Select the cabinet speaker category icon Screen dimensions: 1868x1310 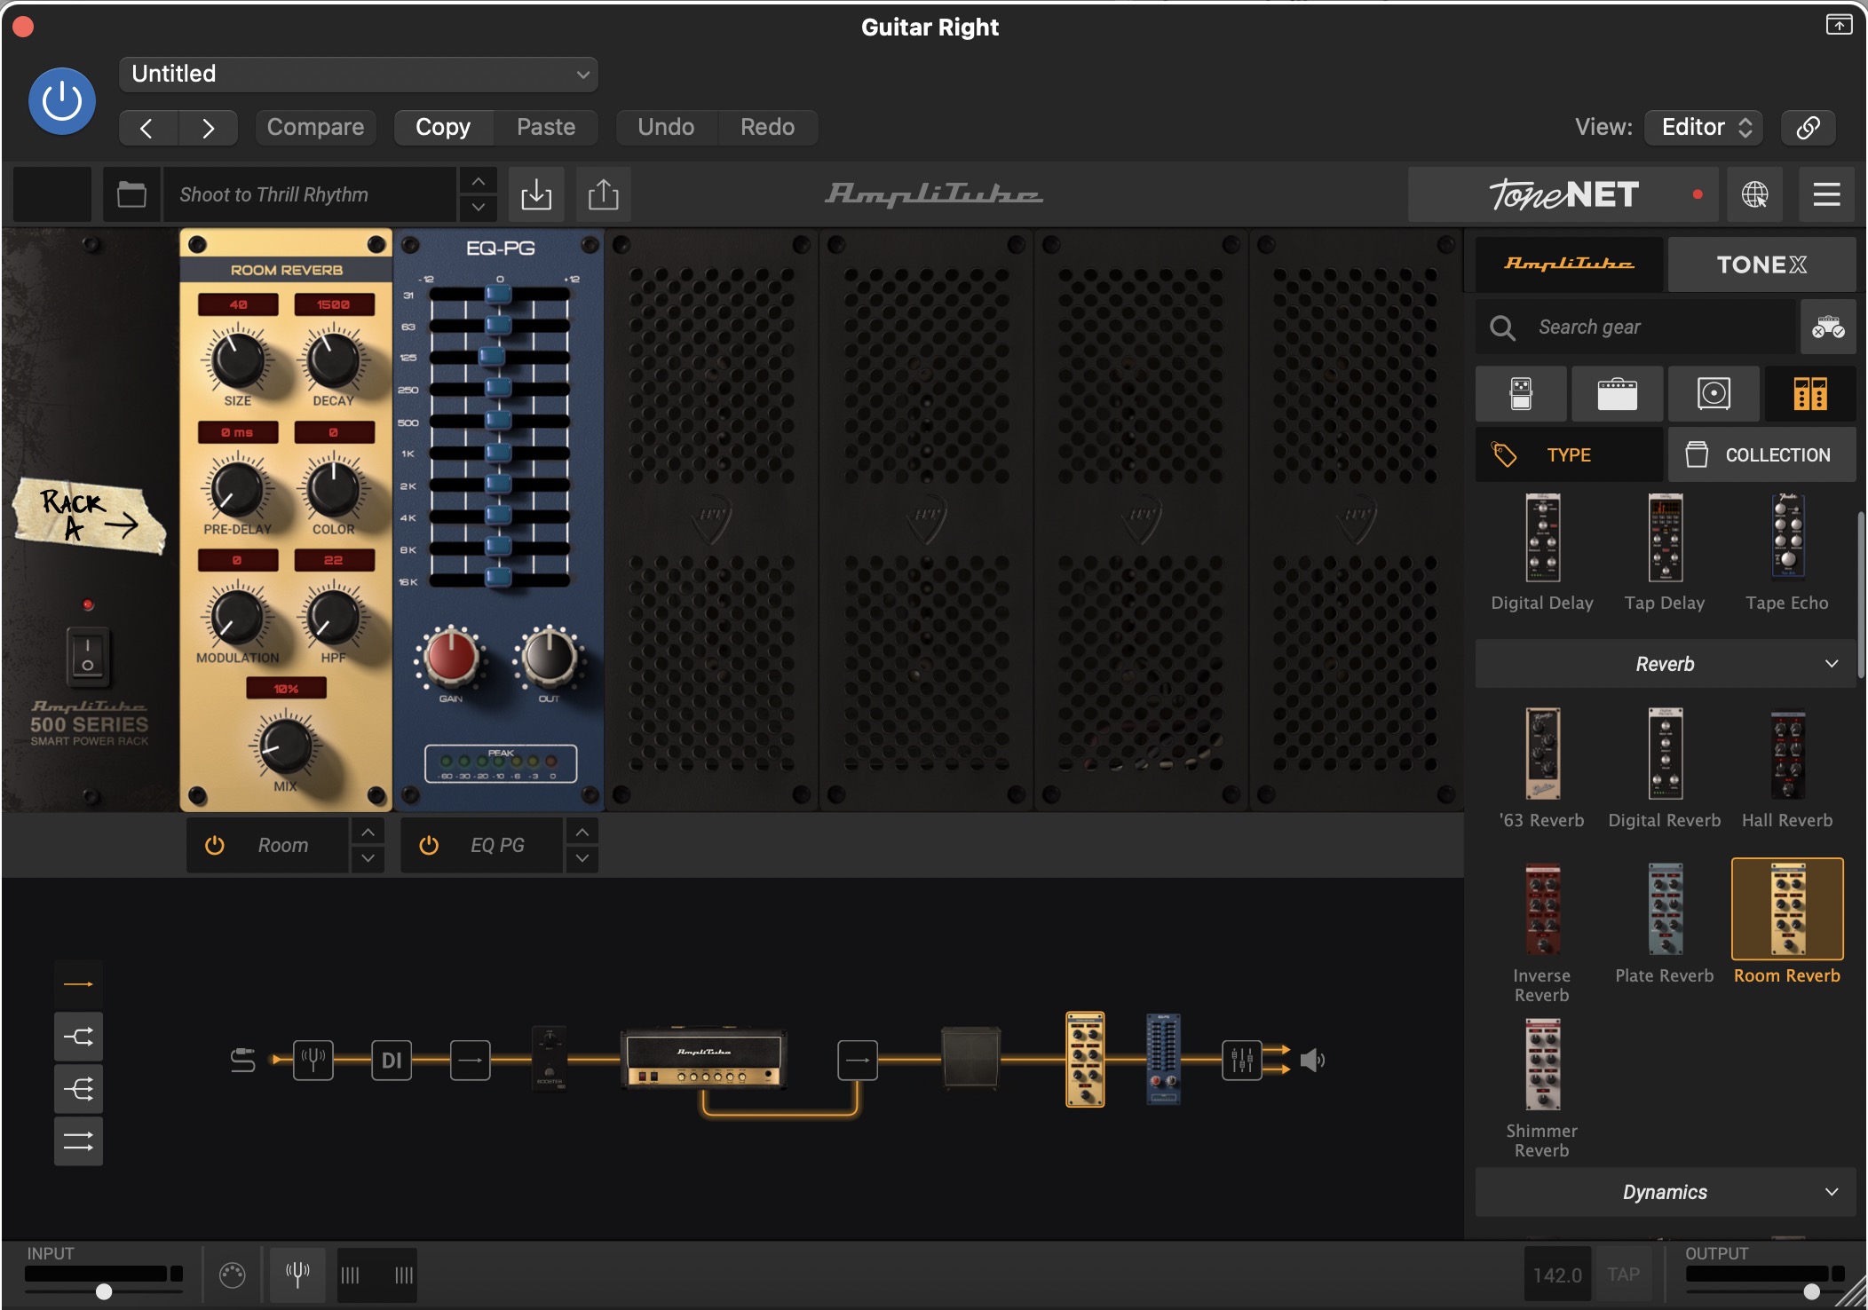click(x=1714, y=393)
